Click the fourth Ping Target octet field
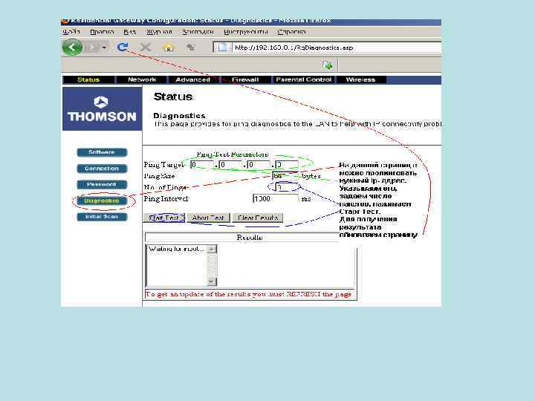 (x=287, y=165)
